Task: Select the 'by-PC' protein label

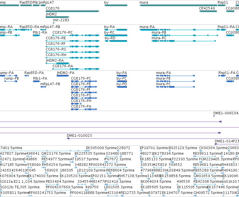Action: pyautogui.click(x=122, y=78)
